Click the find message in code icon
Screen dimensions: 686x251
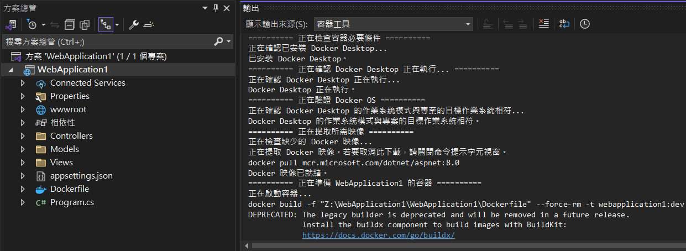(x=487, y=24)
